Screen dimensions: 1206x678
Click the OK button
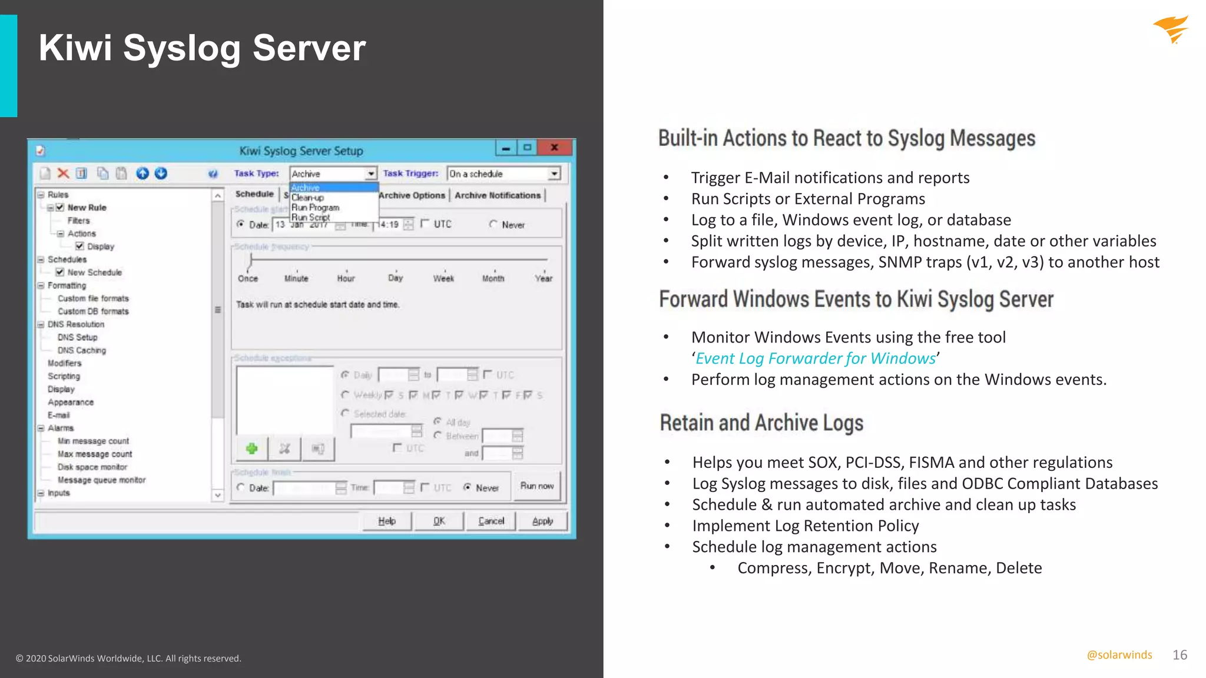click(439, 521)
